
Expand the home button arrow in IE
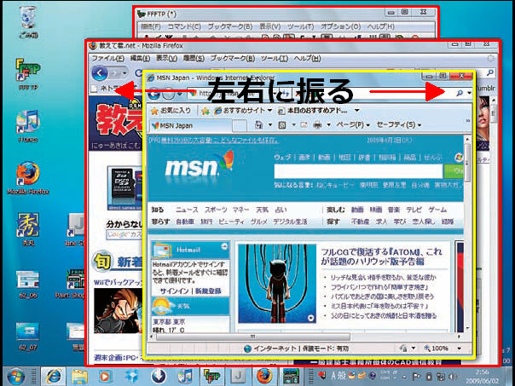click(x=270, y=125)
